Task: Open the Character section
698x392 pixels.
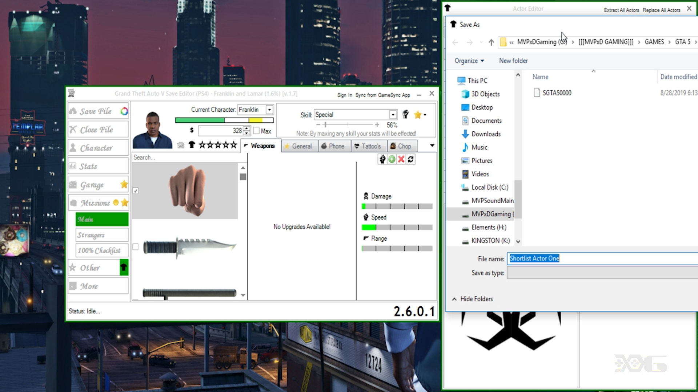Action: pyautogui.click(x=98, y=148)
